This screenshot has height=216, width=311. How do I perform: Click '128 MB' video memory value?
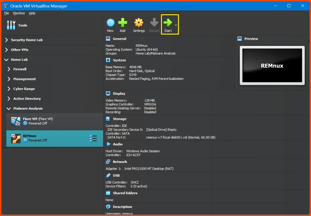click(149, 100)
